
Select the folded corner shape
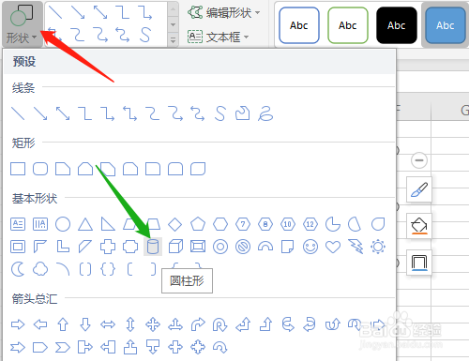pos(288,247)
